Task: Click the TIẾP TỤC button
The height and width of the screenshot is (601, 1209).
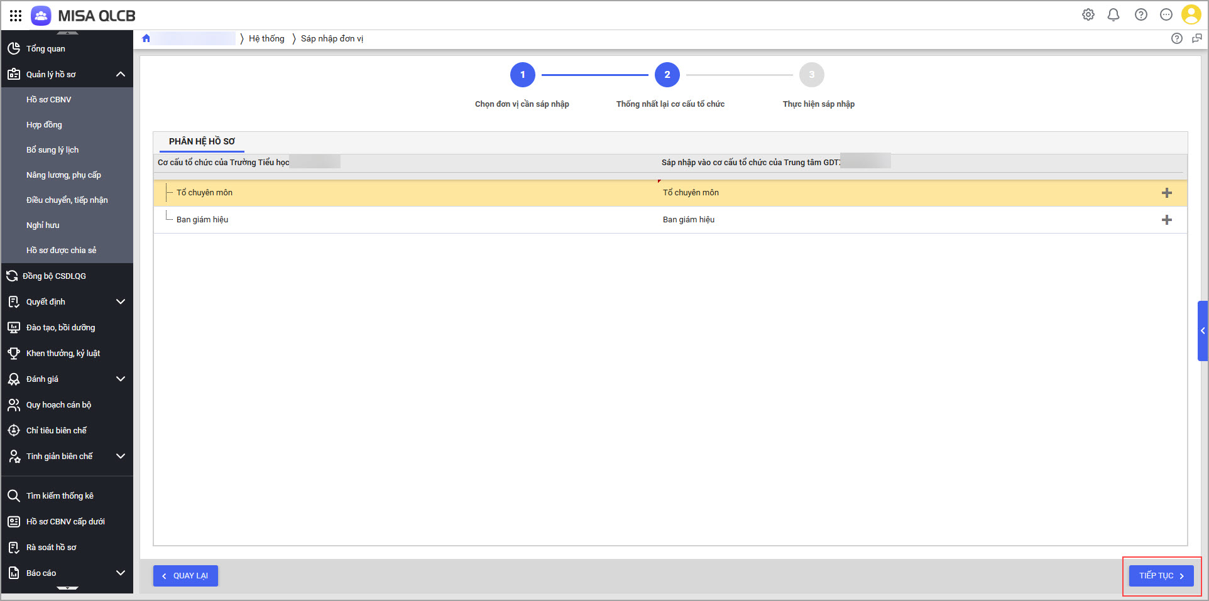Action: (1161, 576)
